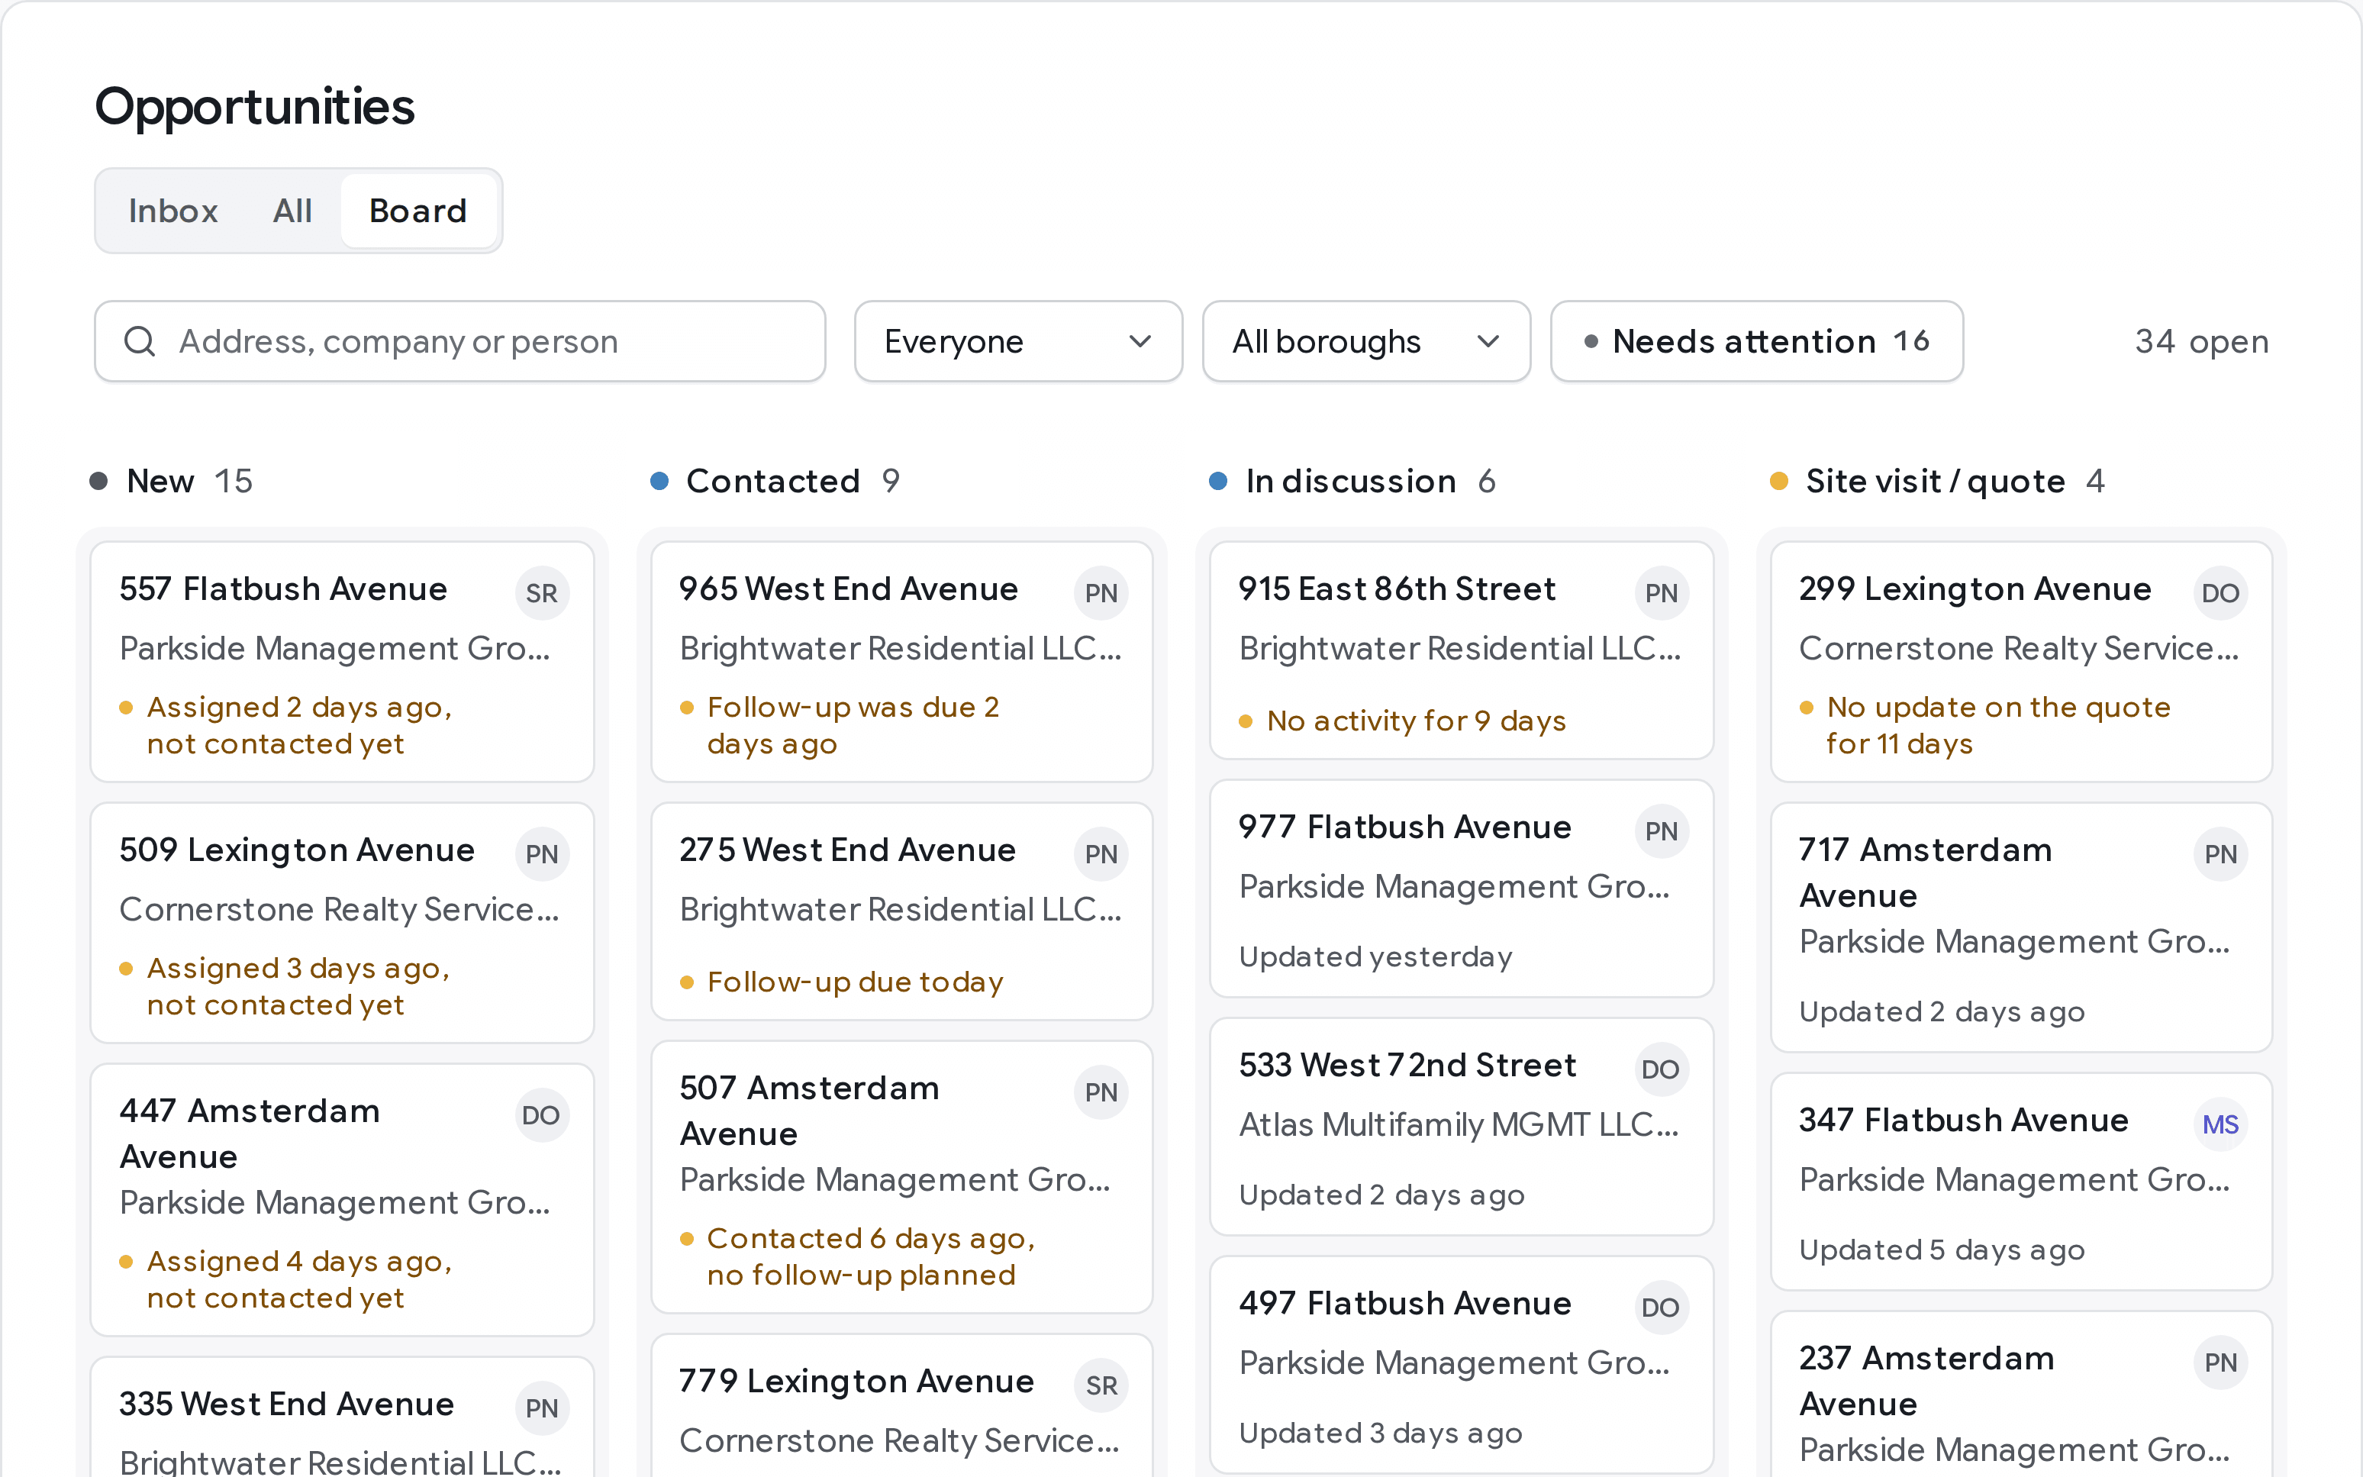Image resolution: width=2363 pixels, height=1477 pixels.
Task: Open the All boroughs dropdown
Action: (x=1366, y=341)
